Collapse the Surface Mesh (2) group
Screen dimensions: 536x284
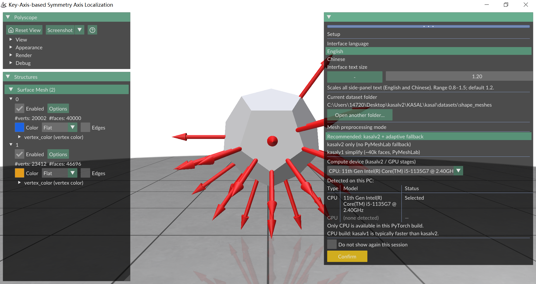11,90
